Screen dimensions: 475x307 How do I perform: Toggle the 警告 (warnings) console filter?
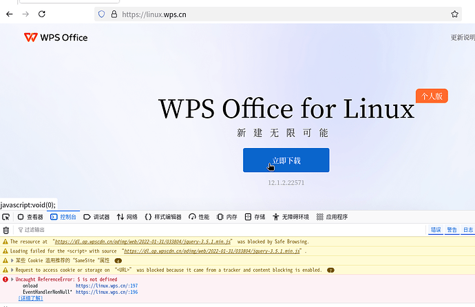point(452,230)
